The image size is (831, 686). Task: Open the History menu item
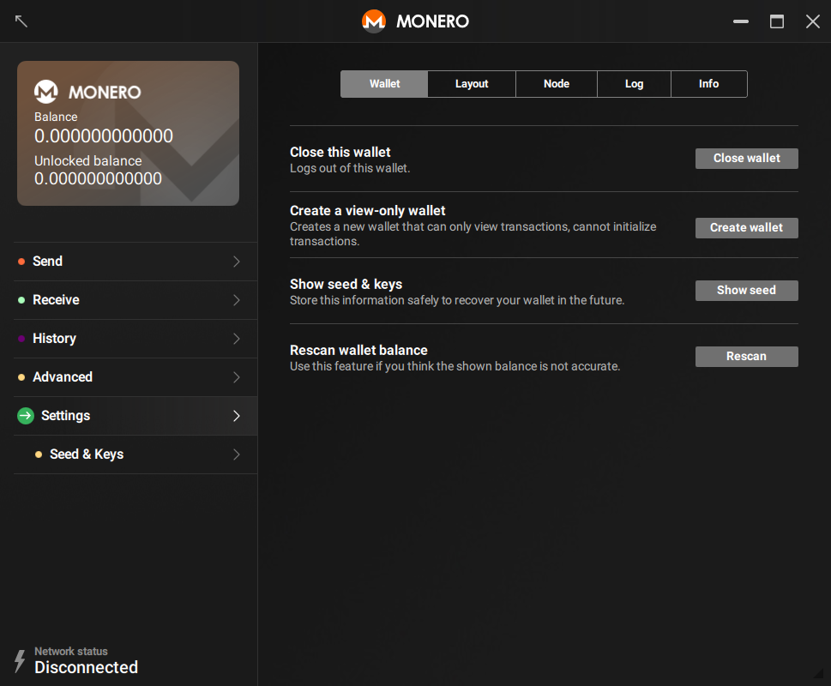pos(135,339)
